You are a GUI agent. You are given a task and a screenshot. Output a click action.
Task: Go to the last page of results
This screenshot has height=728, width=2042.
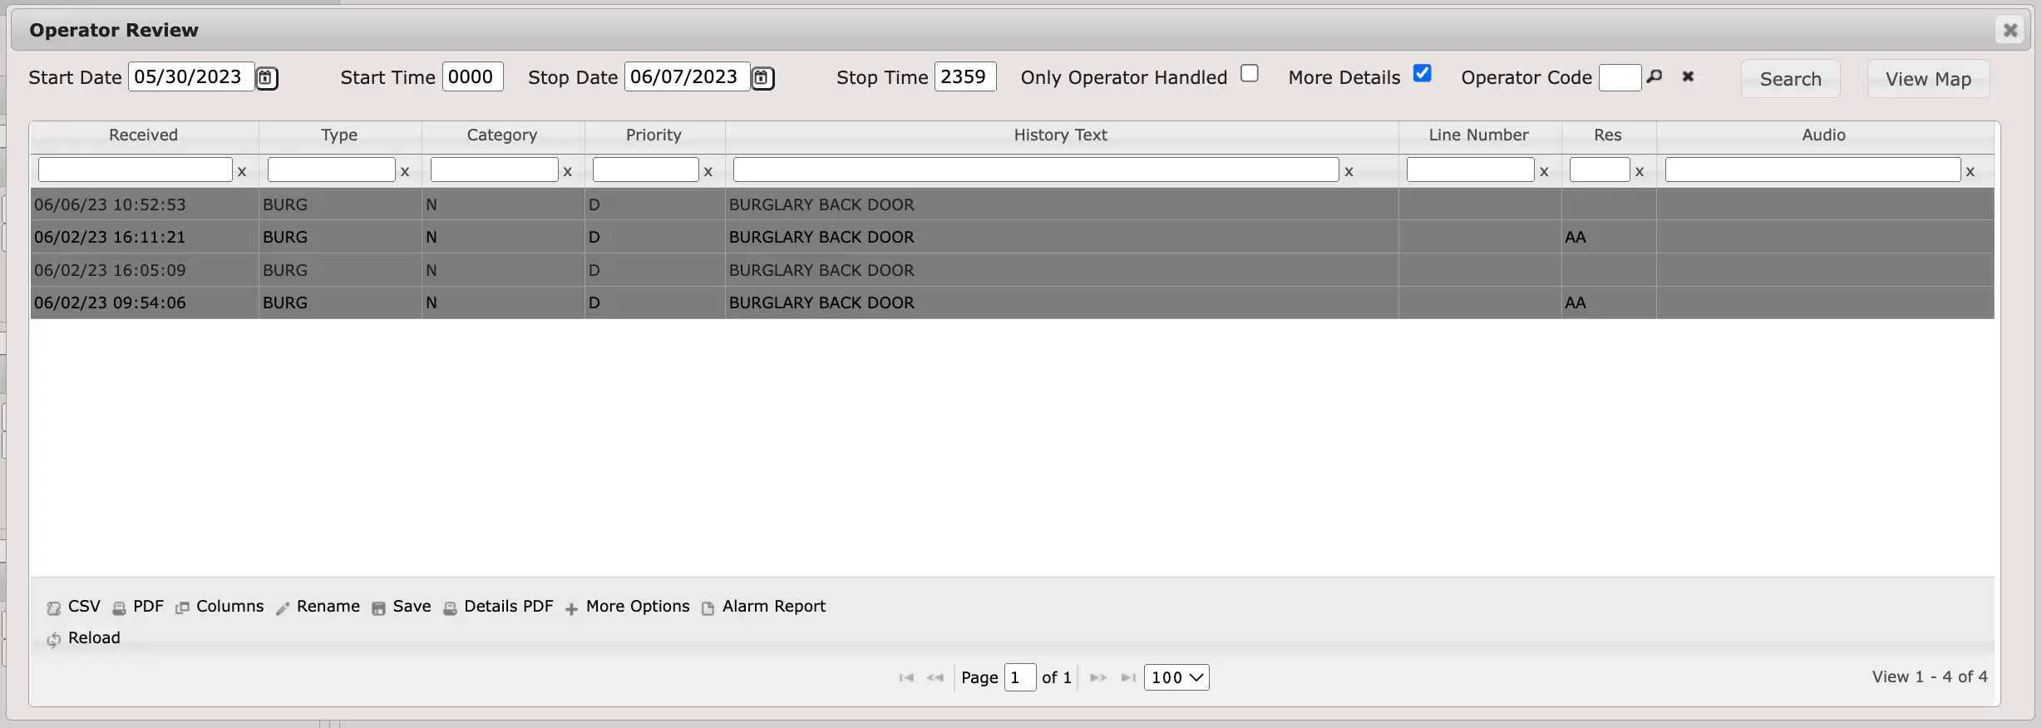(1128, 678)
